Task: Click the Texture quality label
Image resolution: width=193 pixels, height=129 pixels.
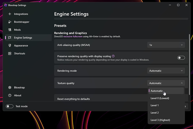Action: (66, 83)
